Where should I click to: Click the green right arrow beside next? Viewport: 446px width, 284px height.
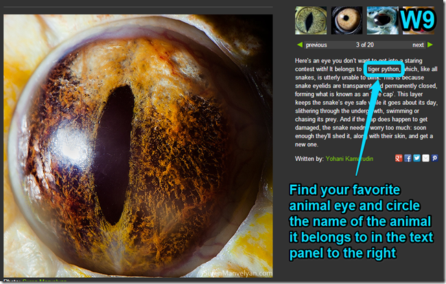(x=430, y=44)
